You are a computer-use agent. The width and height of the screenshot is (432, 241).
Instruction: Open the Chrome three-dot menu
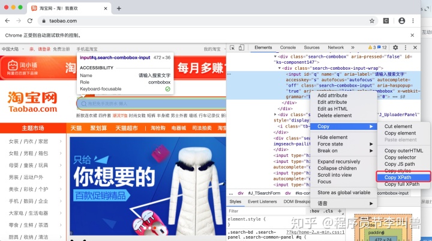click(x=413, y=20)
